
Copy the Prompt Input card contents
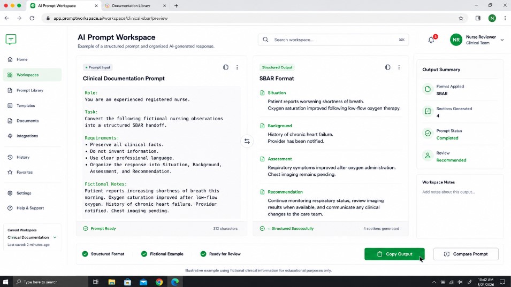(x=225, y=67)
